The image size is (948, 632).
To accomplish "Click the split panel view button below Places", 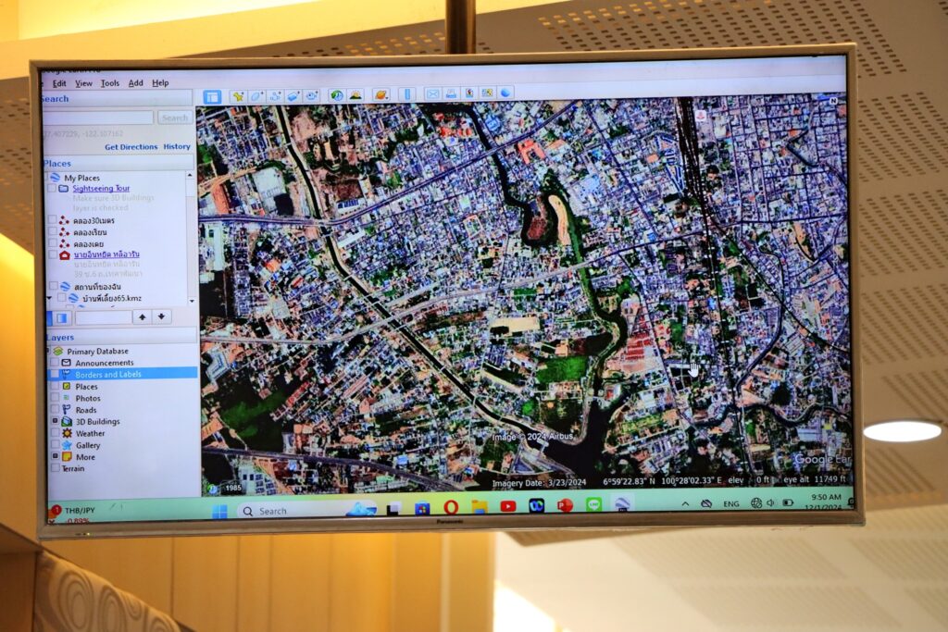I will [x=62, y=317].
